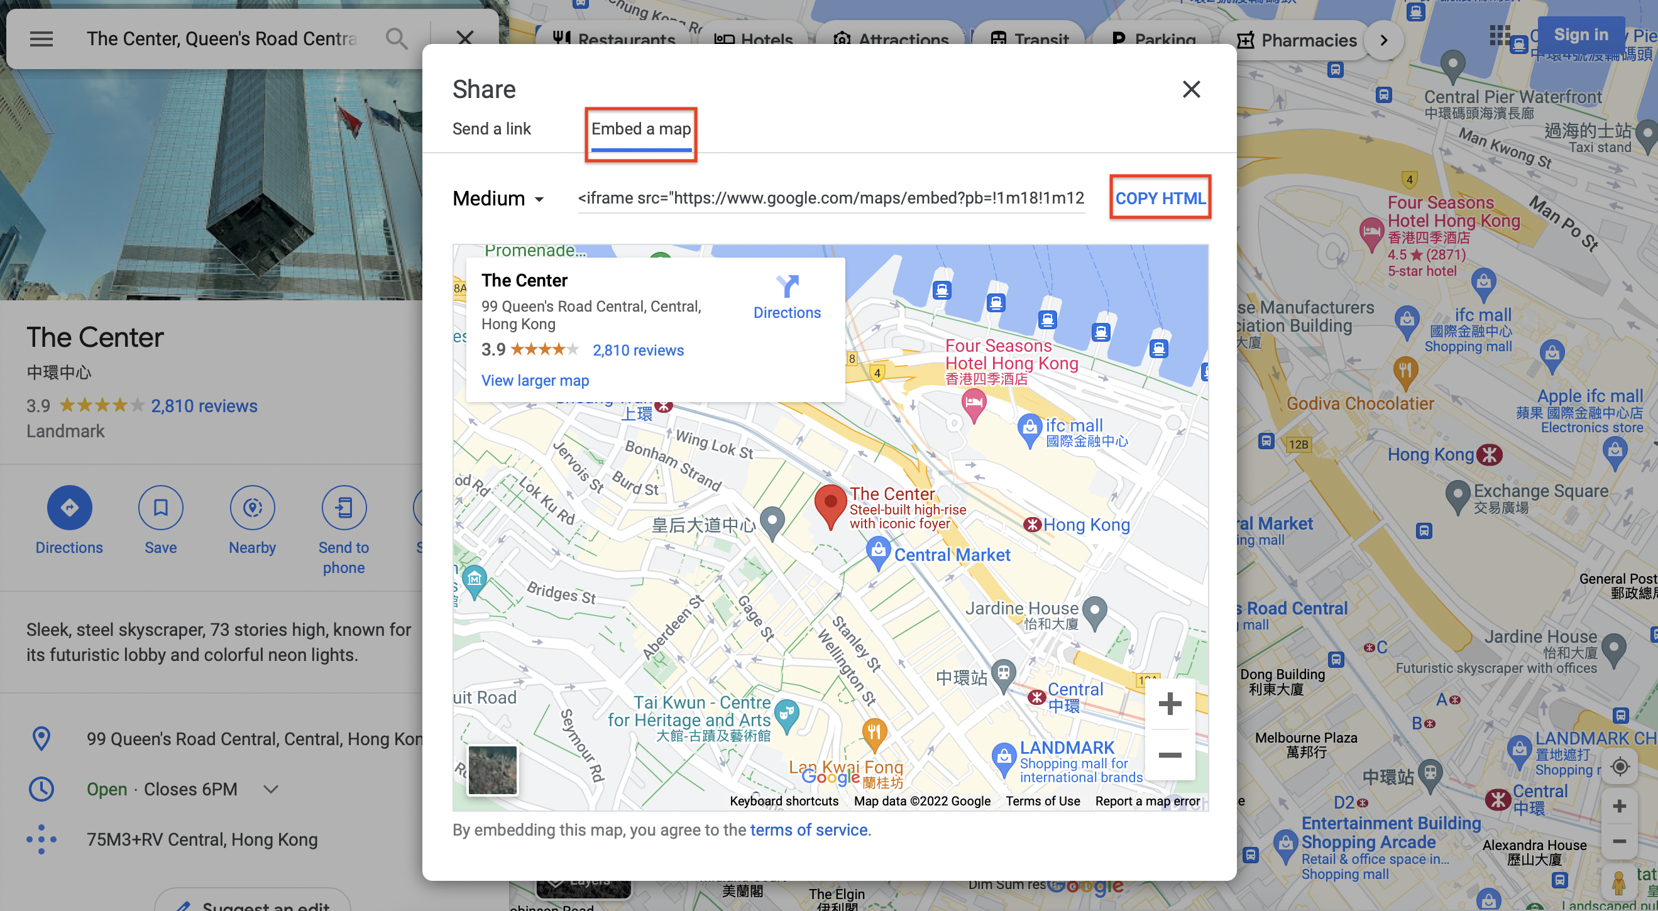The image size is (1658, 911).
Task: Click the blue Directions button in side panel
Action: [x=70, y=508]
